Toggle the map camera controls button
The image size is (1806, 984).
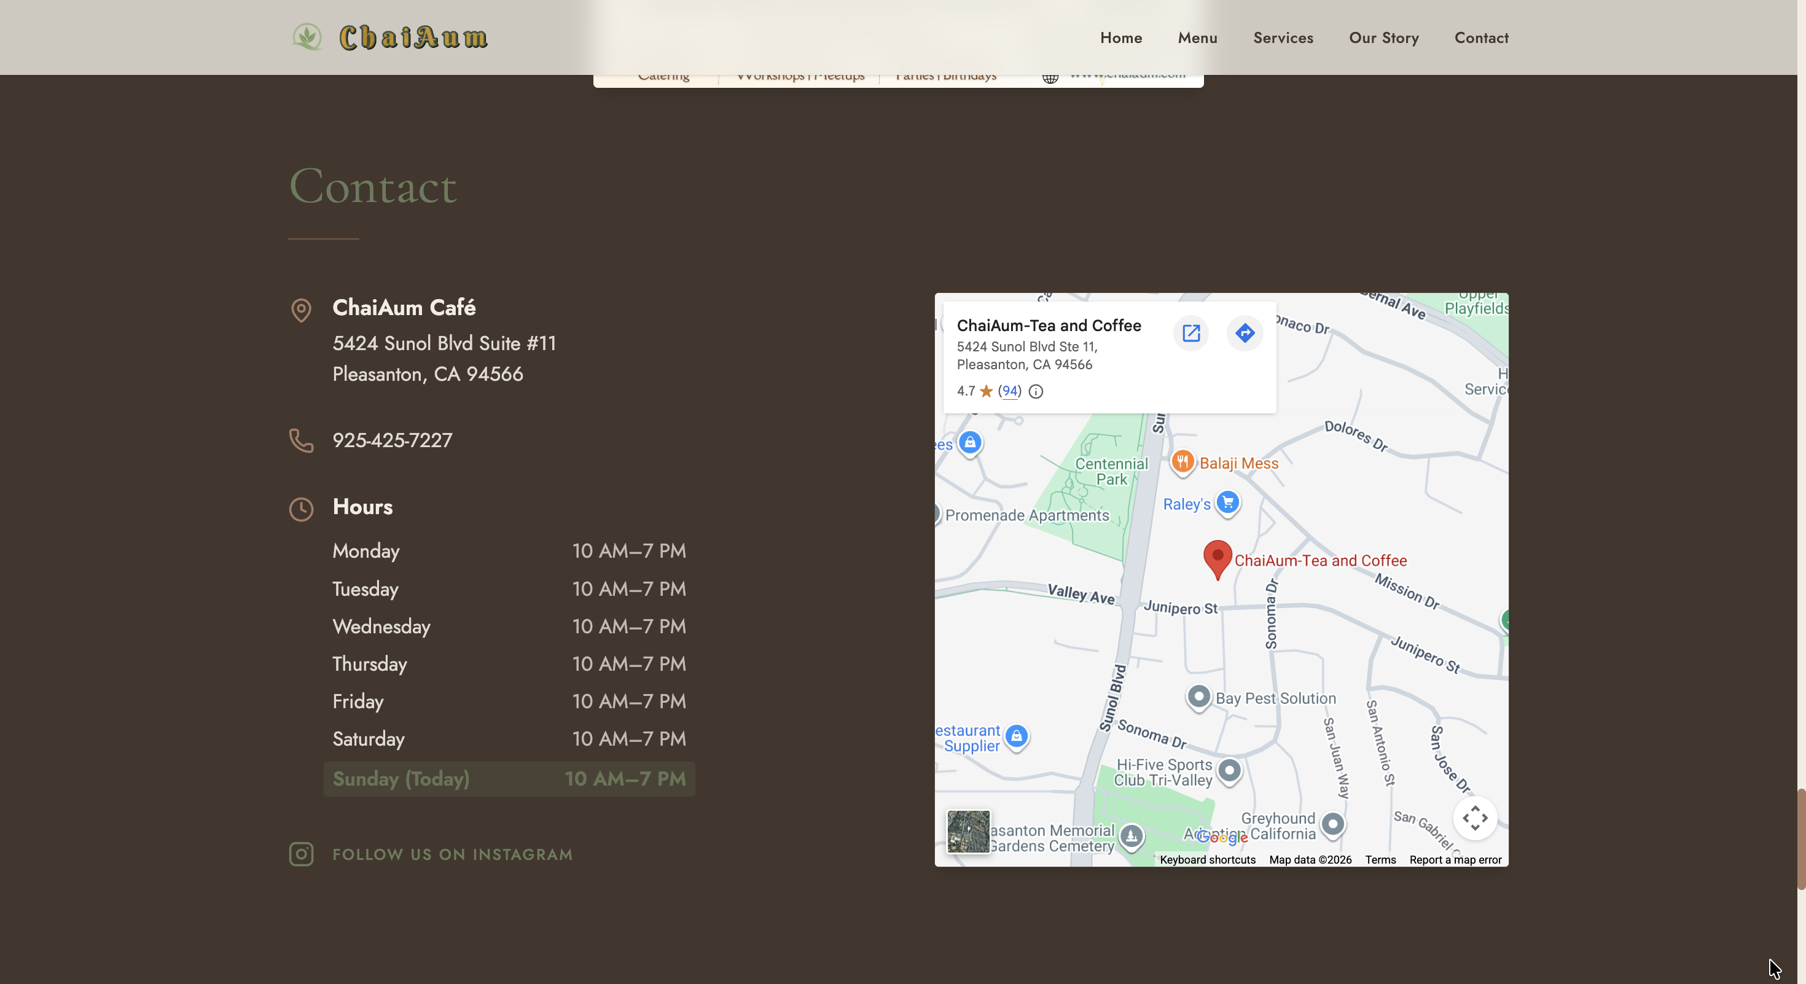click(x=1475, y=818)
